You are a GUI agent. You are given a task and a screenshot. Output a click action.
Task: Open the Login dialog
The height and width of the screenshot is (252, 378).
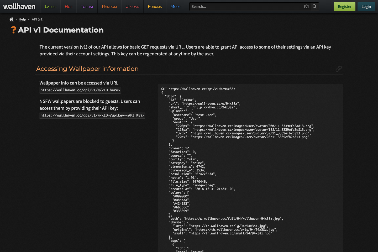[x=366, y=7]
